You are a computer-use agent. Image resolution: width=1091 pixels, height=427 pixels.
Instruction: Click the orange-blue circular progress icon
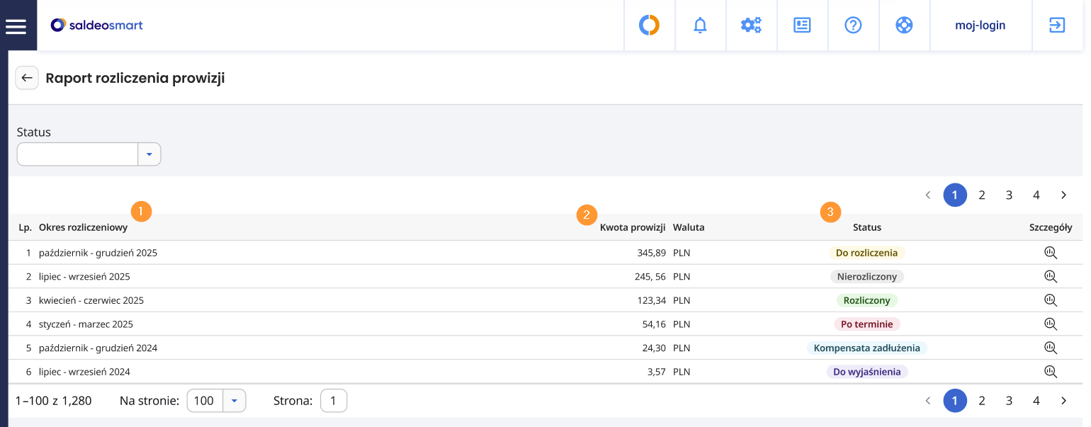coord(649,25)
